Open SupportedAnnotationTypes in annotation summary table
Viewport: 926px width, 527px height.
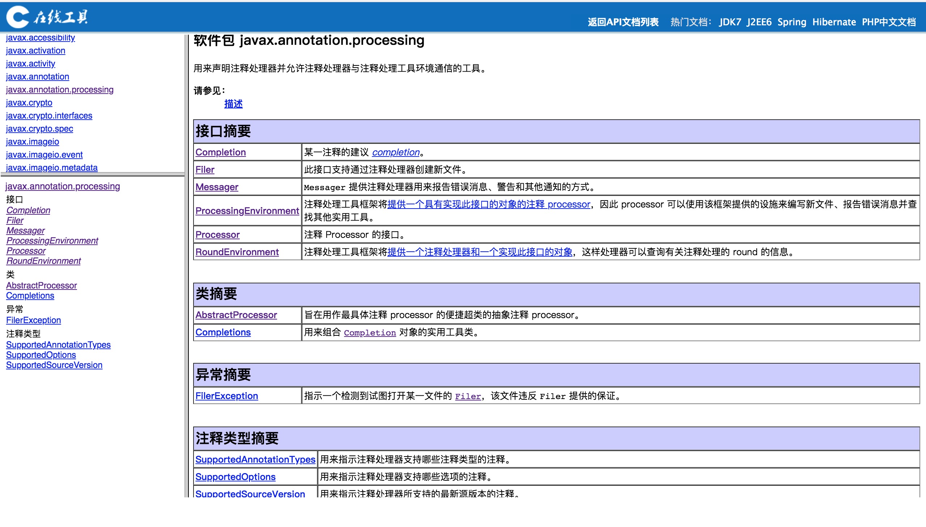[x=255, y=460]
